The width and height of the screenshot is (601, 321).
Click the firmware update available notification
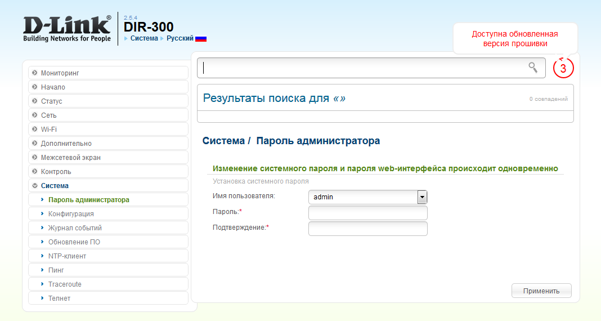(515, 39)
